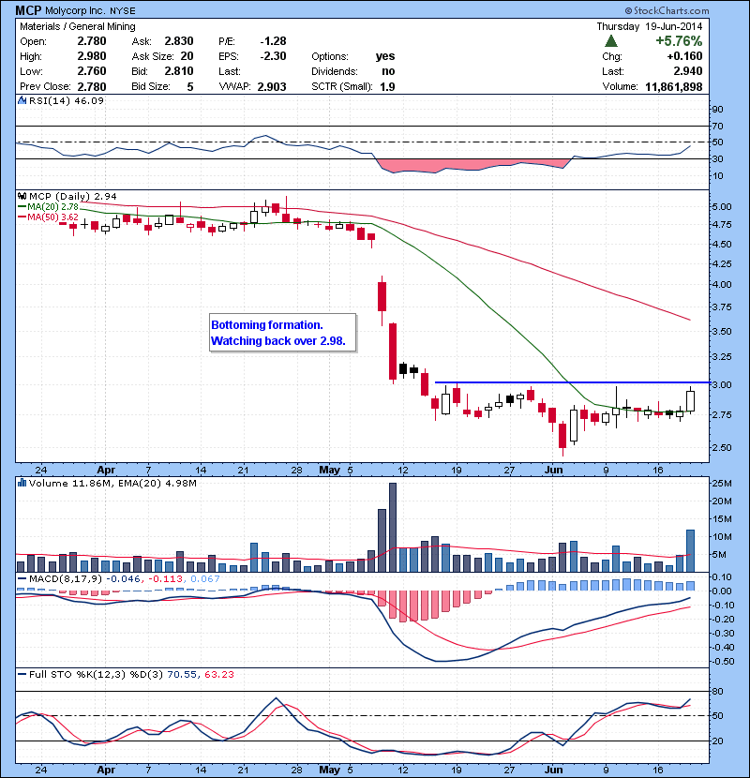
Task: Click the last volume bar on June 19
Action: 690,551
